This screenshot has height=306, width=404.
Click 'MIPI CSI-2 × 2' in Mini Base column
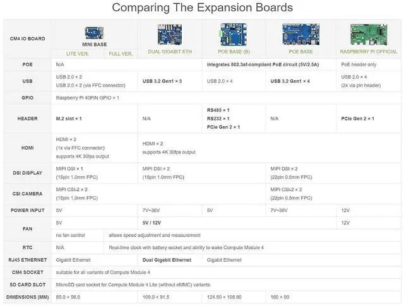coord(71,189)
